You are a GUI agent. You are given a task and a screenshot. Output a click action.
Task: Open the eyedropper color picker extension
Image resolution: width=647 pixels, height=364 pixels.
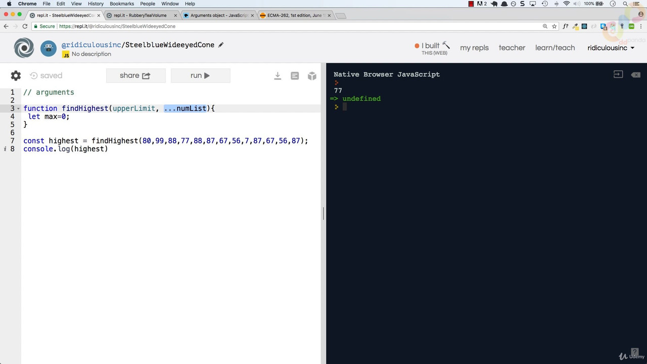tap(575, 26)
